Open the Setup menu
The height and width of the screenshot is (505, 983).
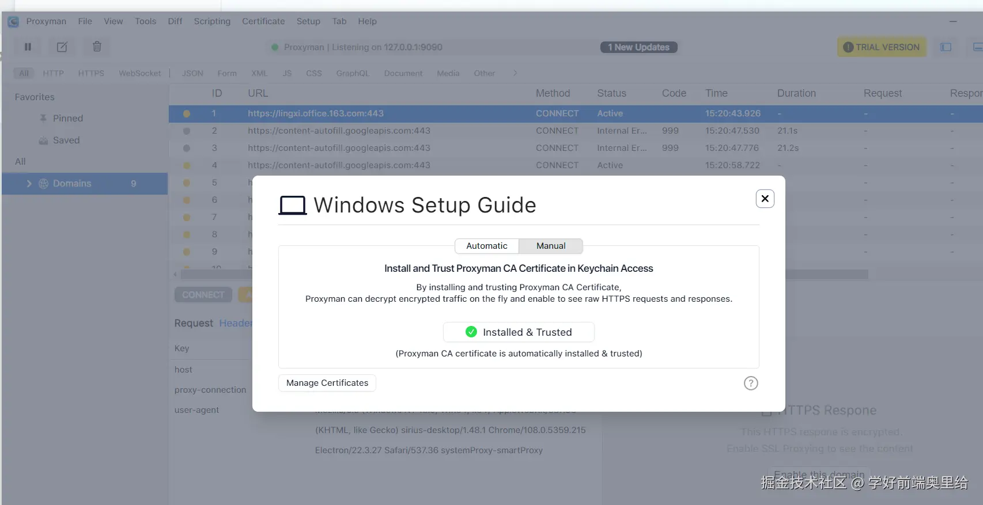click(308, 21)
